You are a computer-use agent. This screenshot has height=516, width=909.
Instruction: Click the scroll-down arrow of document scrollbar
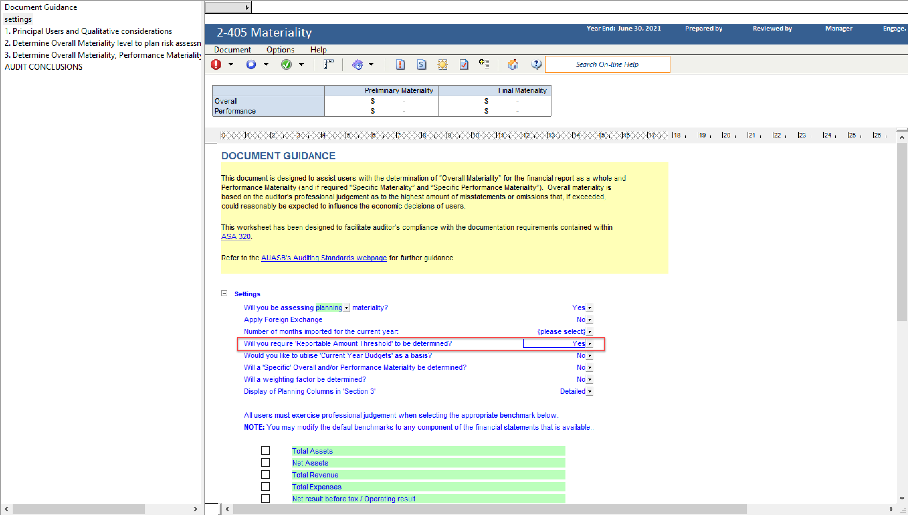click(902, 498)
